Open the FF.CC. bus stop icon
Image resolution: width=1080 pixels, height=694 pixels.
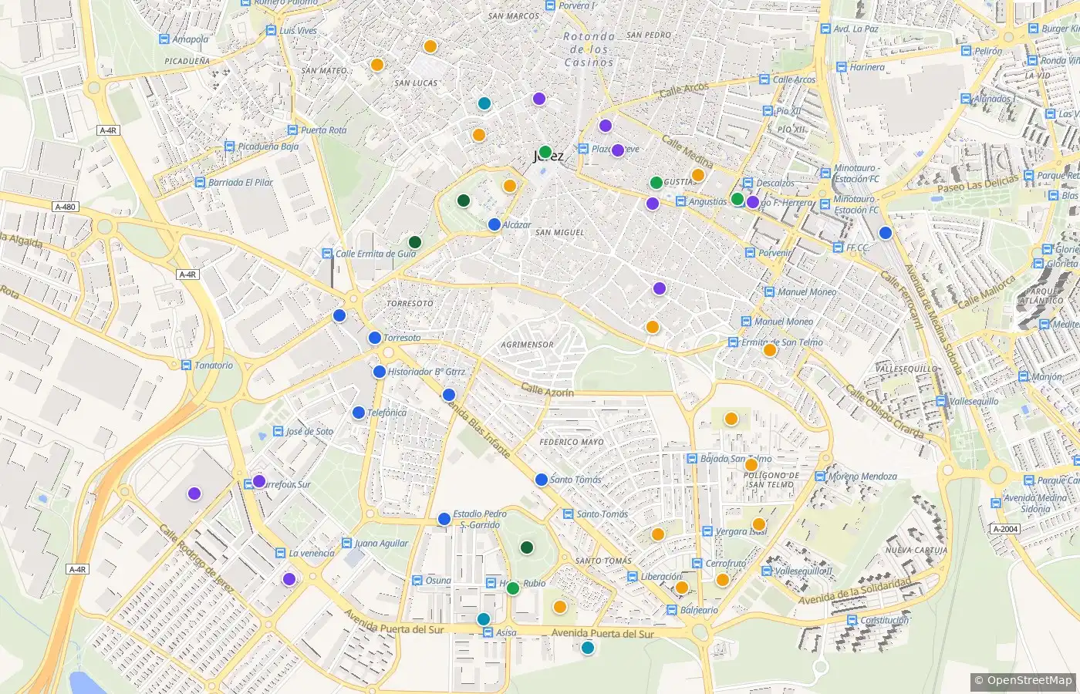(x=838, y=248)
